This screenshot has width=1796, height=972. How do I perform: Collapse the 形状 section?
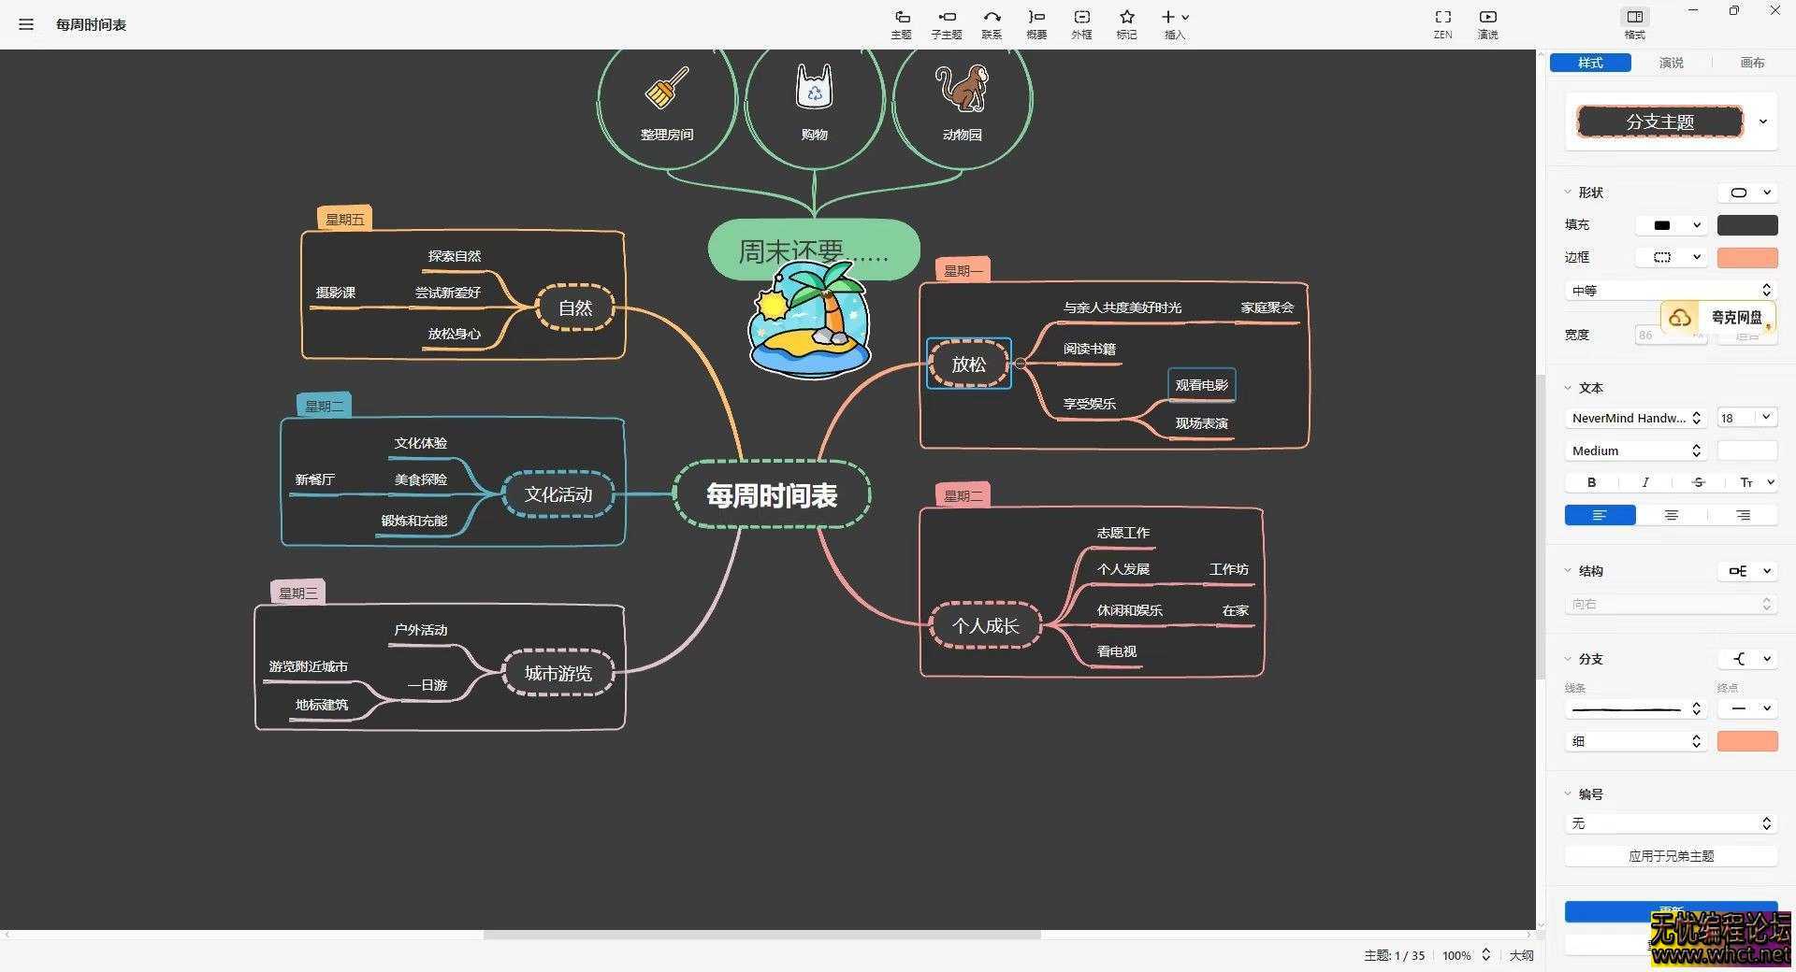[x=1569, y=193]
